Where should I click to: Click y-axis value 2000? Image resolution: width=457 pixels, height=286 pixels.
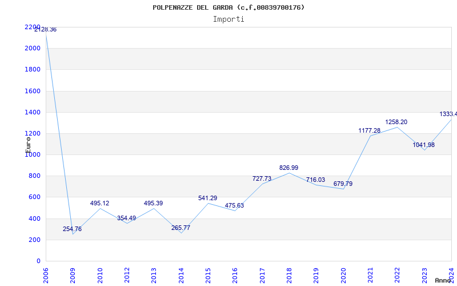33,49
